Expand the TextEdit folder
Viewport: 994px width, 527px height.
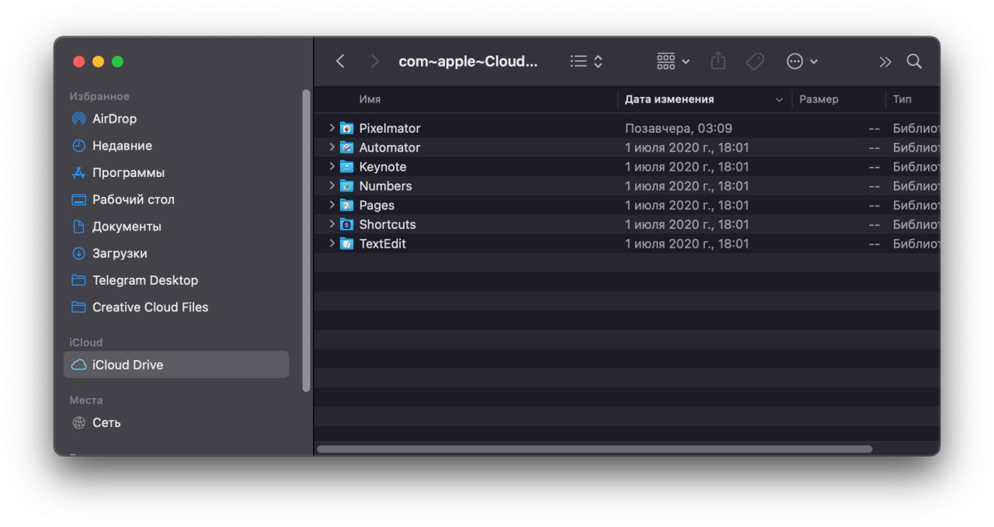tap(332, 244)
